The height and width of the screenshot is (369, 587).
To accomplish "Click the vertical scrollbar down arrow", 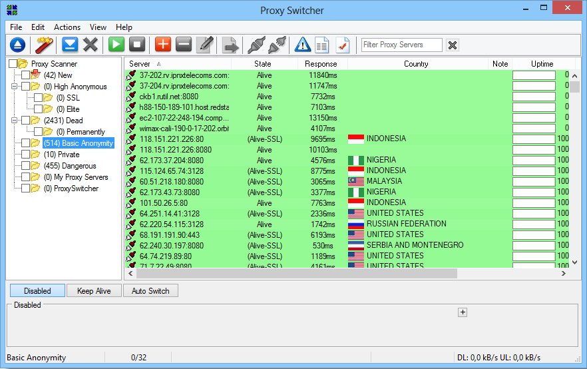I will [x=574, y=262].
